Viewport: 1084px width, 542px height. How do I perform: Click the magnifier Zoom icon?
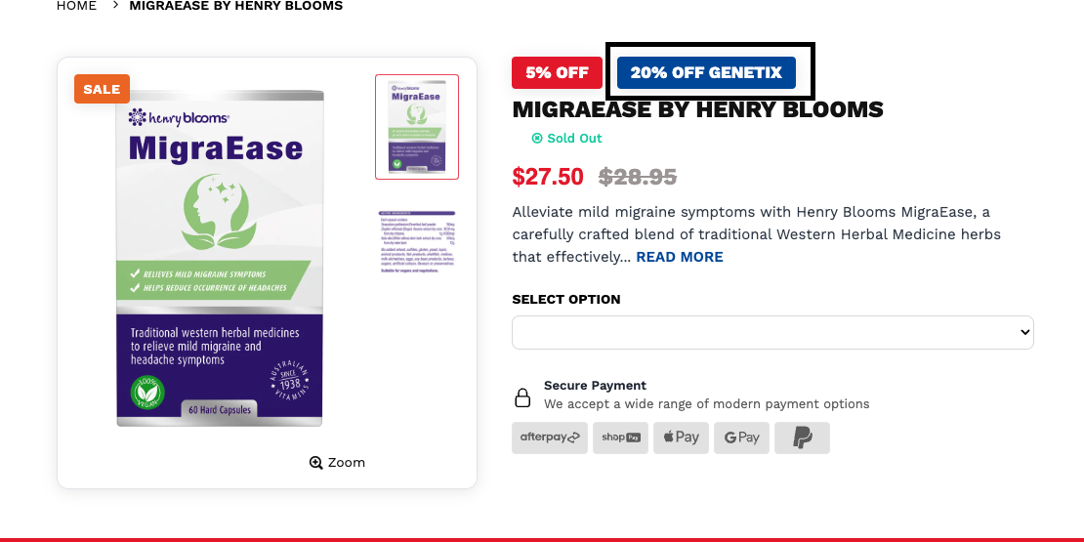click(316, 463)
